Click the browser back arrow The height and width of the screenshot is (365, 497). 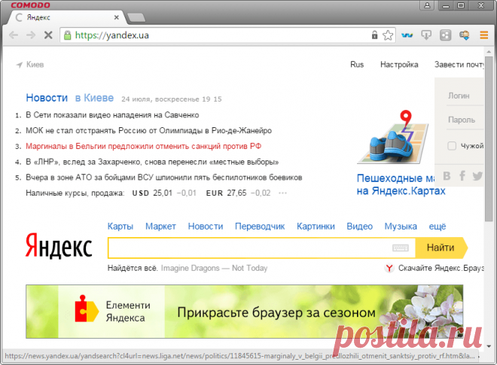tap(14, 35)
